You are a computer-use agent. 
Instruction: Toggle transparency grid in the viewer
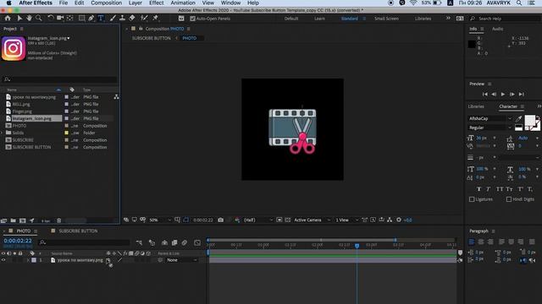[288, 220]
